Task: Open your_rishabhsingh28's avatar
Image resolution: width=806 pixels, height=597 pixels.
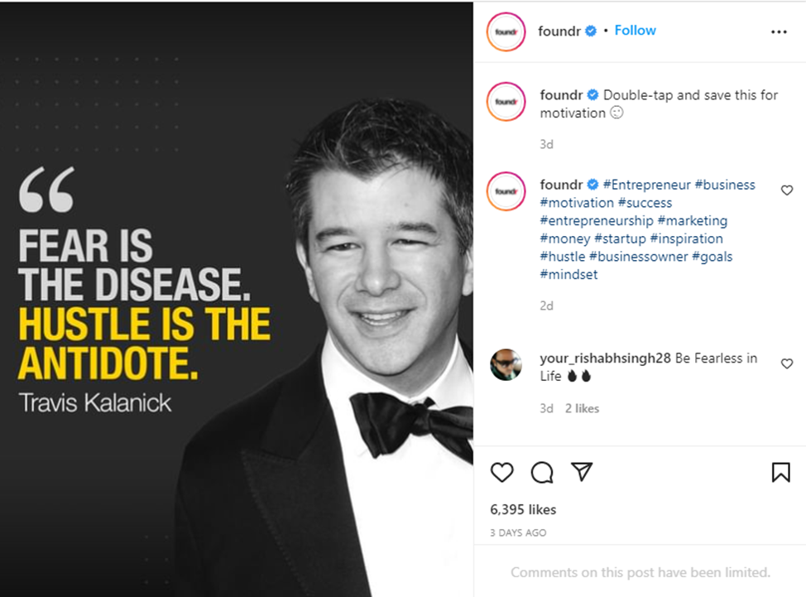Action: click(506, 364)
